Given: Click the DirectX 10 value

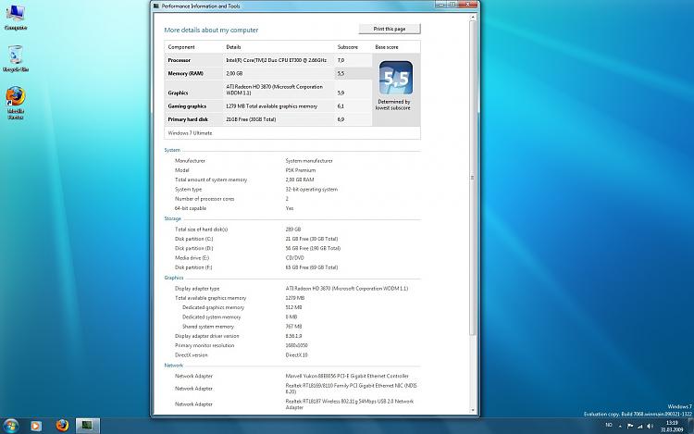Looking at the screenshot, I should 296,355.
